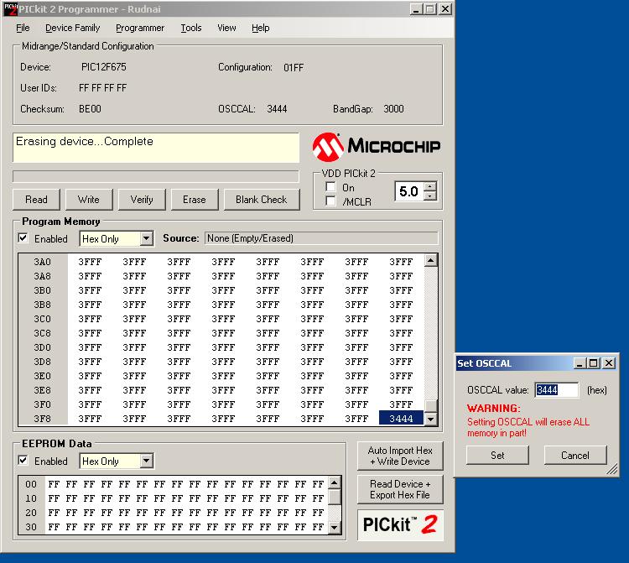Click the Checksum value BE00
The height and width of the screenshot is (563, 629).
point(91,109)
